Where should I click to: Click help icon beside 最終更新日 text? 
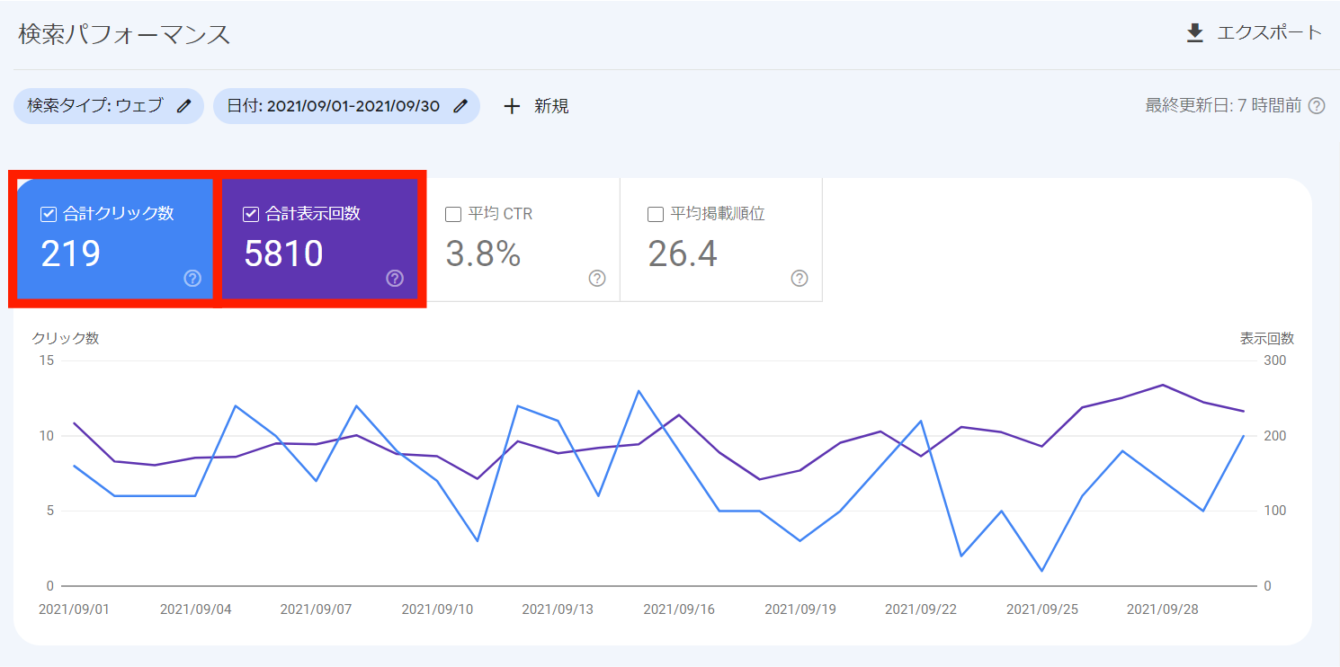click(x=1318, y=105)
